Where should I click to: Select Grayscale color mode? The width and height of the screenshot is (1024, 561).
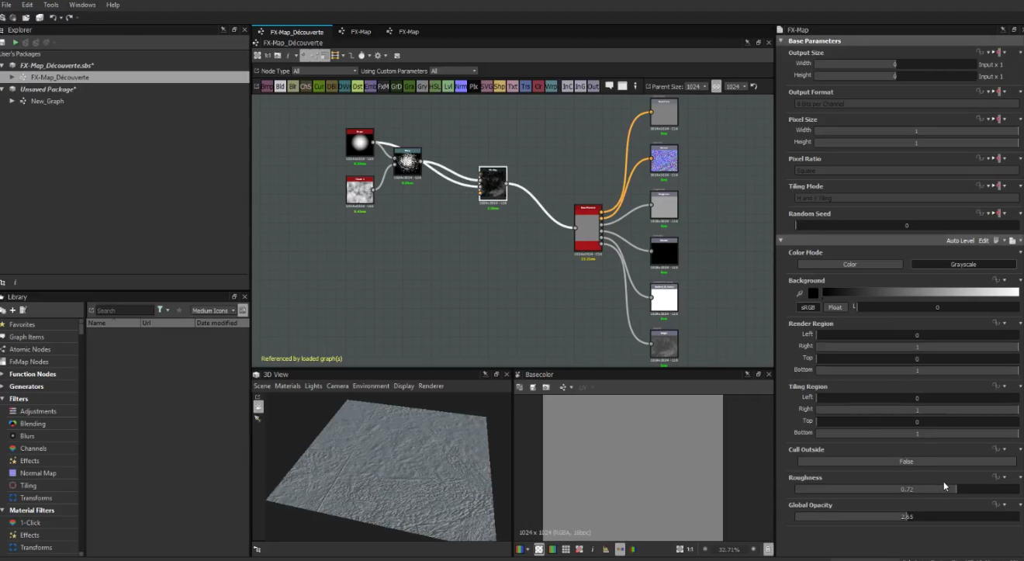point(963,265)
